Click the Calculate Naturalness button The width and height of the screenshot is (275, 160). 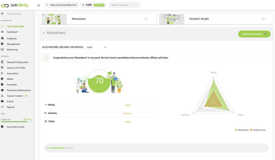tap(254, 34)
